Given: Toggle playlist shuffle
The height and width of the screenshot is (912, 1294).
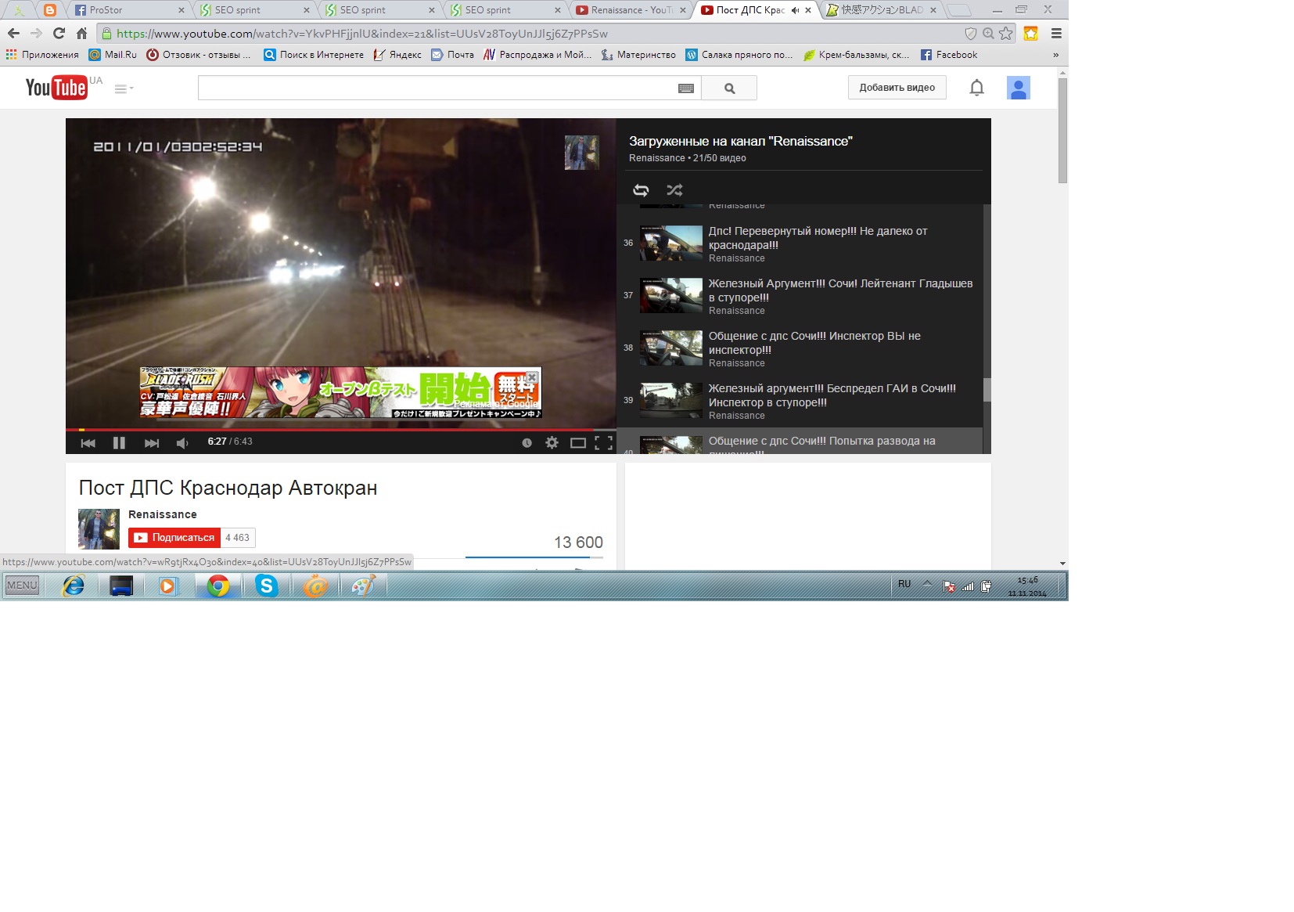Looking at the screenshot, I should 674,189.
